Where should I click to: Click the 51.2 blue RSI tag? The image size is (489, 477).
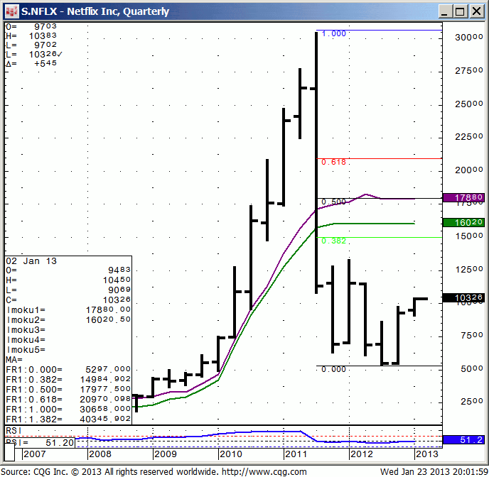(463, 439)
